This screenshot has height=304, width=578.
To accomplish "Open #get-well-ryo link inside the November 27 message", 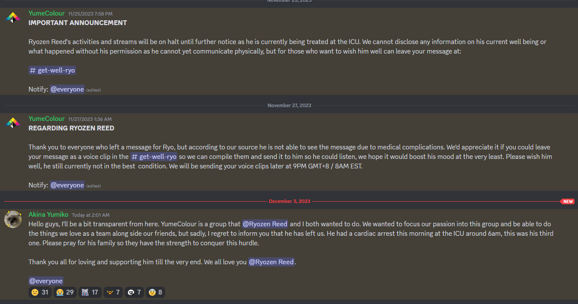I will tap(154, 157).
